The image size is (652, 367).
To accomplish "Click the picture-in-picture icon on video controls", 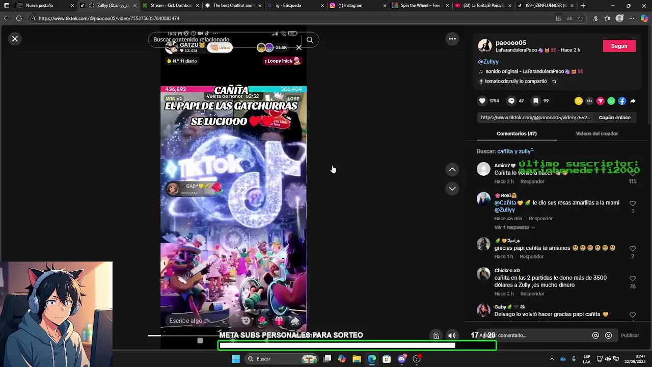I will (436, 335).
